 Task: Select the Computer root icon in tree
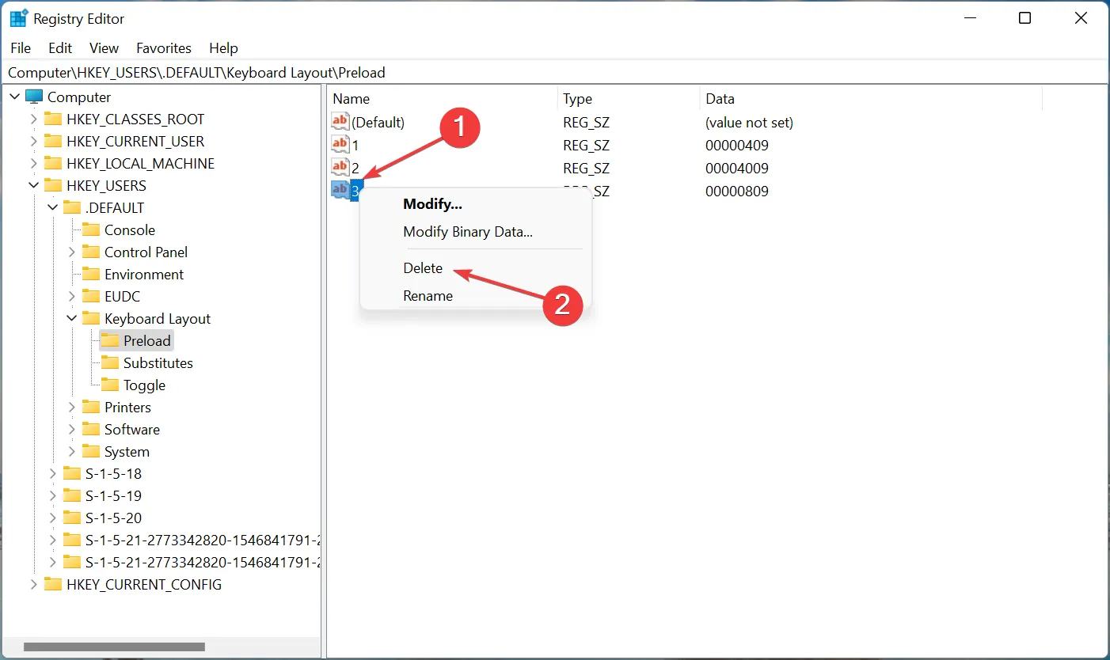(x=34, y=97)
